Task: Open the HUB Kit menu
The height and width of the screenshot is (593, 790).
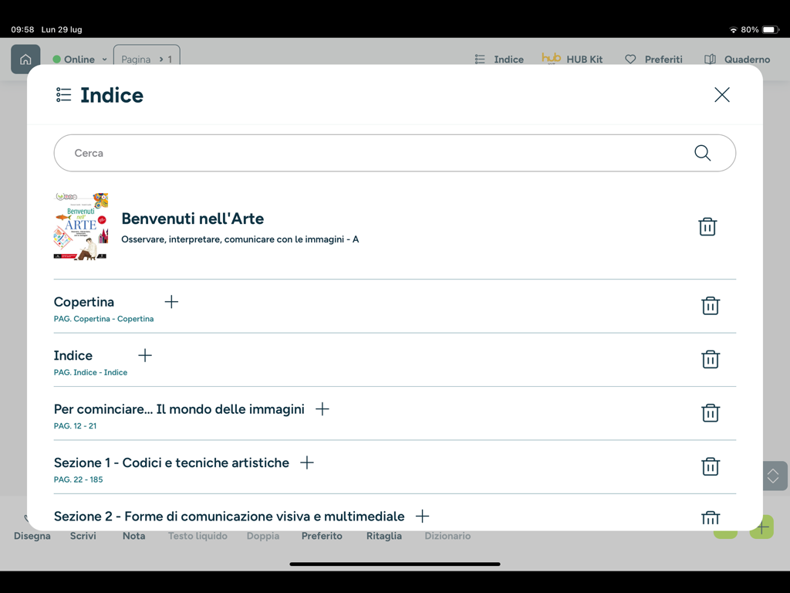Action: click(x=572, y=59)
